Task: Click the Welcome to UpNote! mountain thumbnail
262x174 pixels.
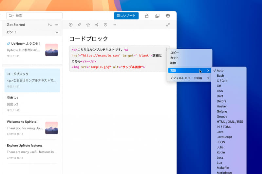Action: click(x=51, y=128)
